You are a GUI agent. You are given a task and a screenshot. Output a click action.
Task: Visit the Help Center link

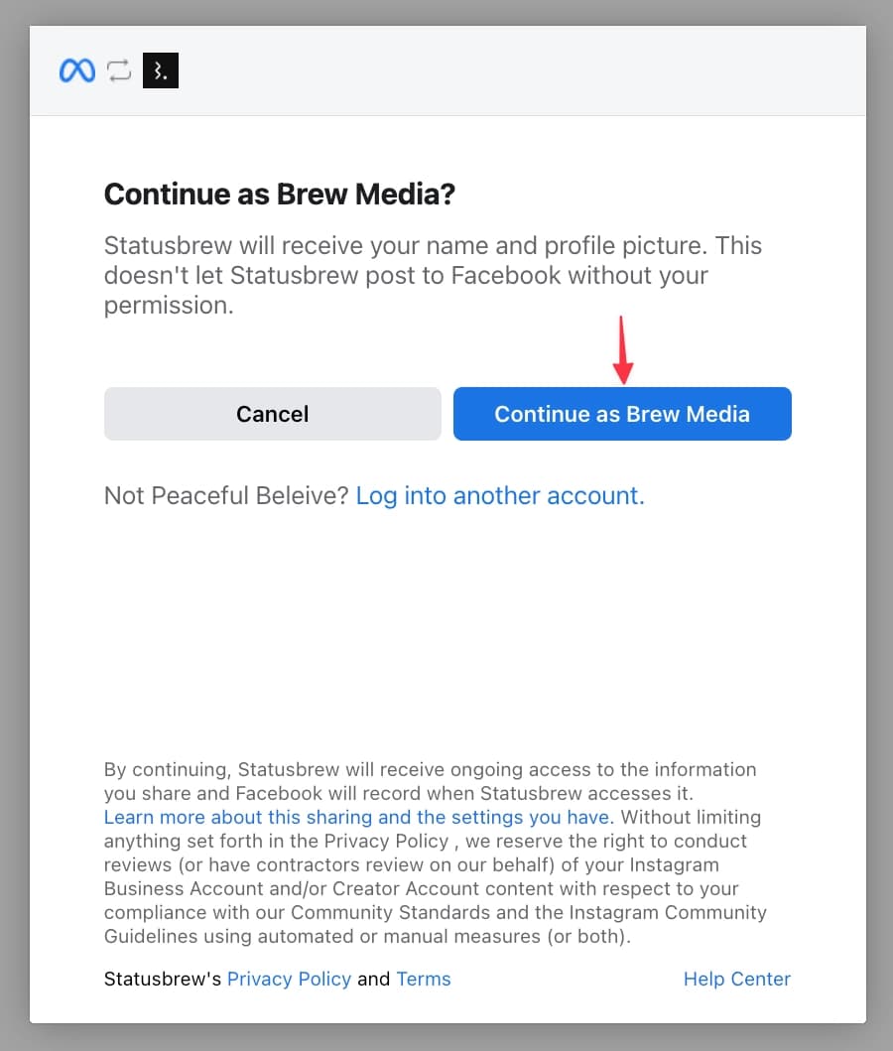pos(737,979)
